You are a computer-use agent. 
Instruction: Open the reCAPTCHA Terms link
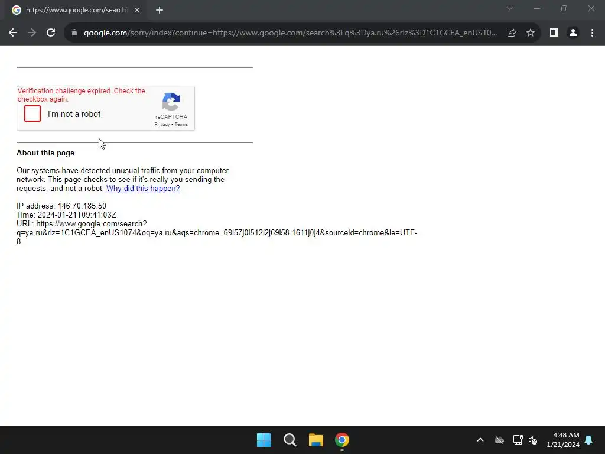coord(181,124)
